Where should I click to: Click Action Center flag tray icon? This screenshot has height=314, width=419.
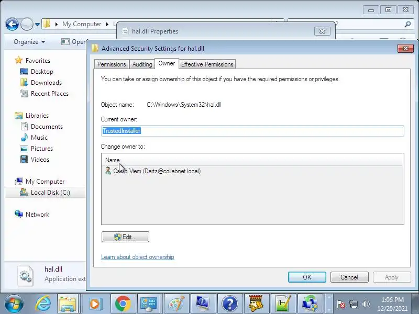(x=341, y=304)
